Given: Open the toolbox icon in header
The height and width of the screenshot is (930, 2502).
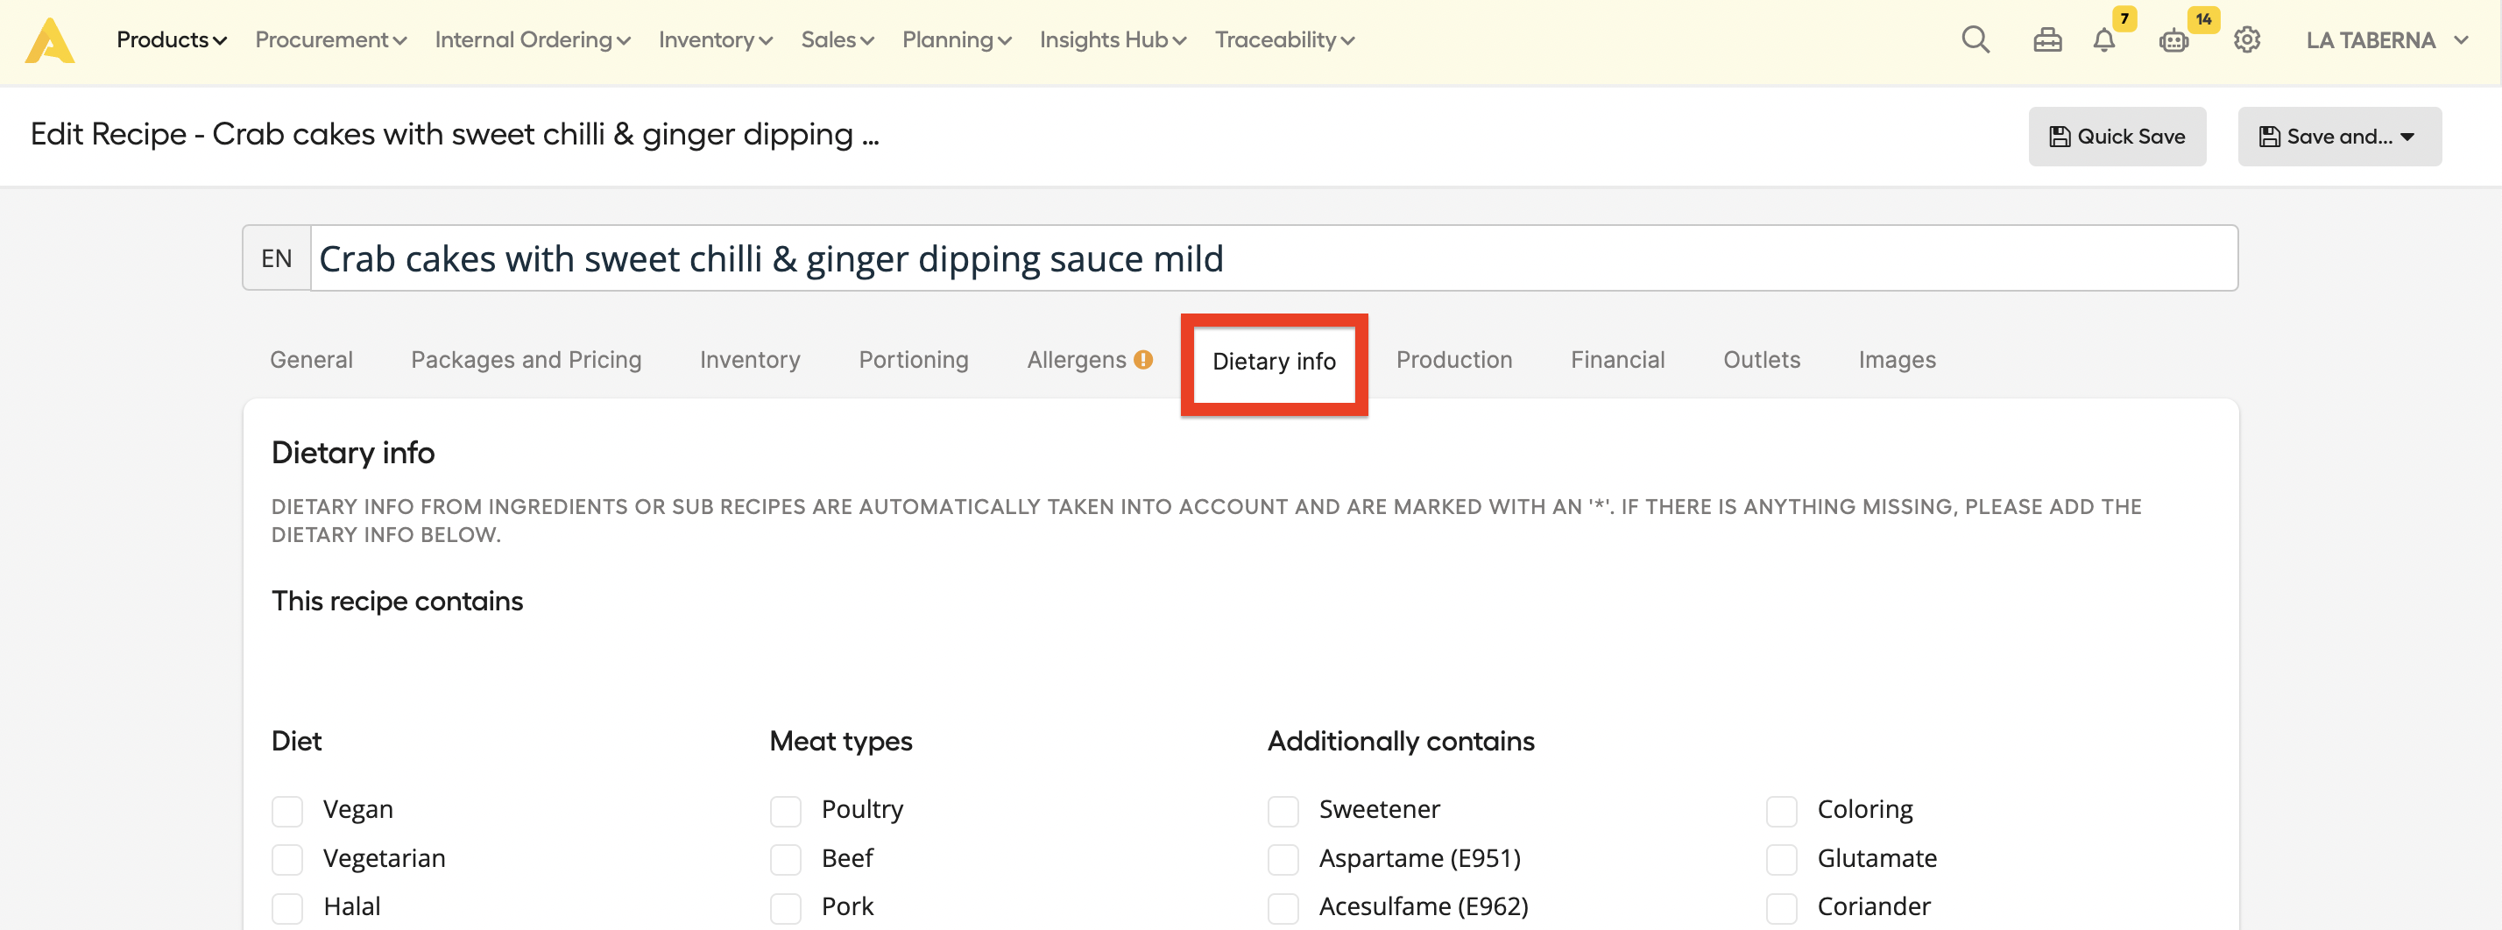Looking at the screenshot, I should tap(2047, 39).
